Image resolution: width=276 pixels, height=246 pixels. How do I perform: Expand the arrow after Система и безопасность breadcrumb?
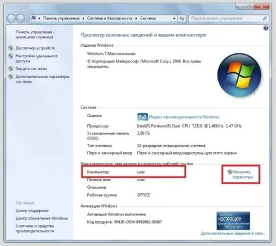[x=136, y=19]
